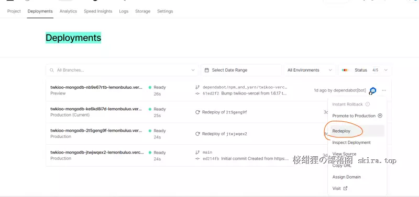Click the commit icon beside 61ed2f2
Screen dimensions: 419x197
point(197,94)
